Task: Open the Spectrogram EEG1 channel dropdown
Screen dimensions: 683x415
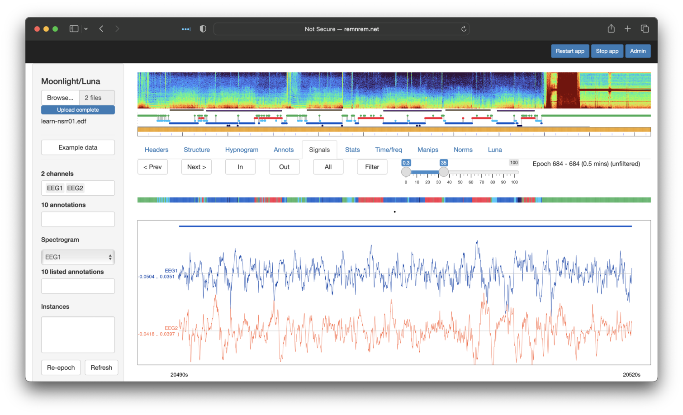Action: tap(78, 257)
